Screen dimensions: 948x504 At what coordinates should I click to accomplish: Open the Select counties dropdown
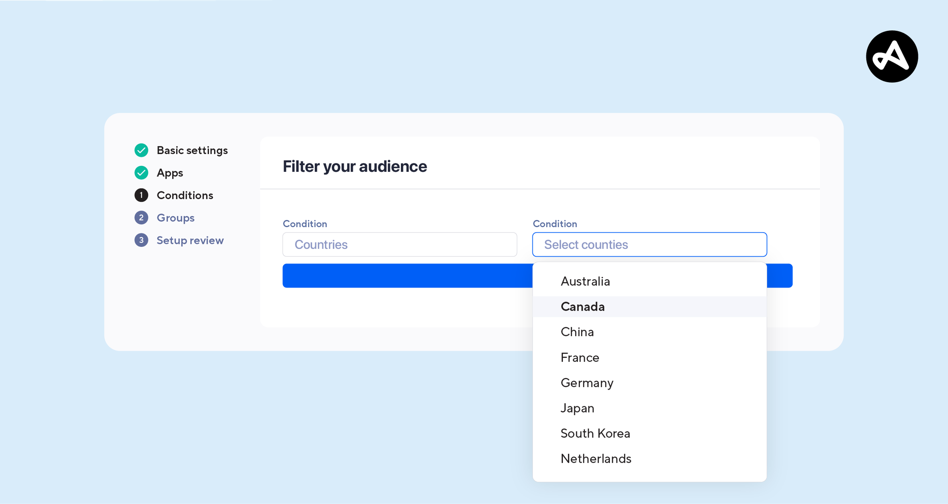649,245
